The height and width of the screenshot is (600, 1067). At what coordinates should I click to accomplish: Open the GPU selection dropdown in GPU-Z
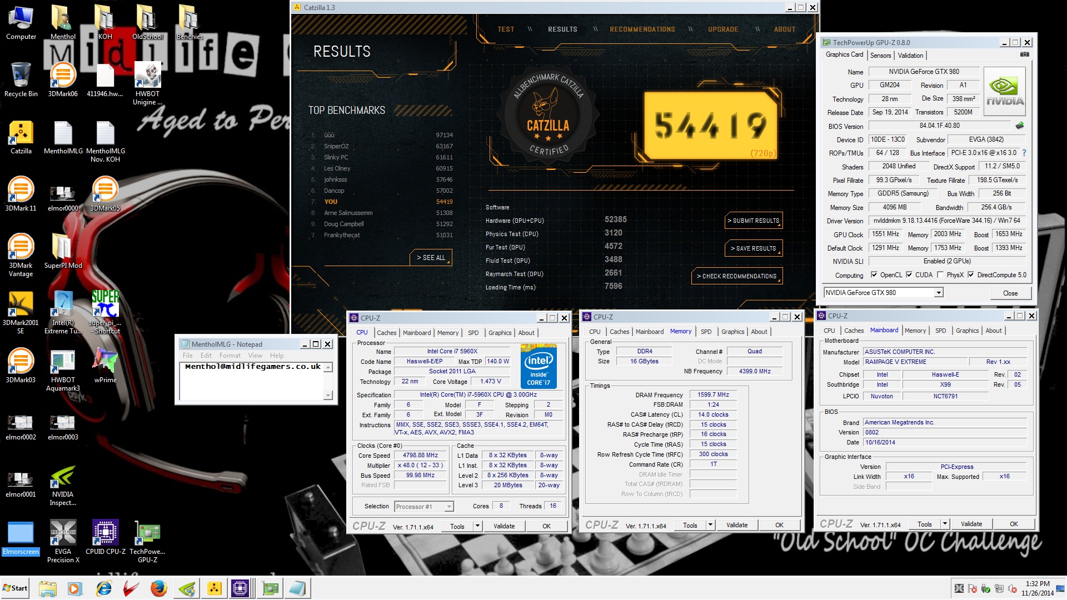939,293
